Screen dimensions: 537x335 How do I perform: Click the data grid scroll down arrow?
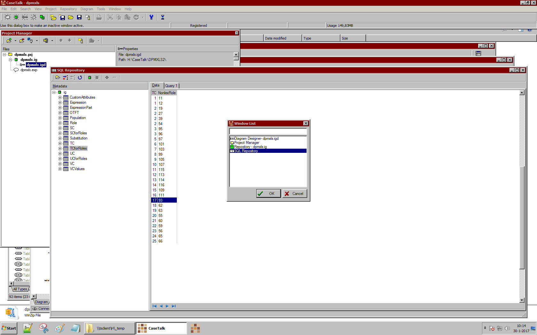coord(522,300)
